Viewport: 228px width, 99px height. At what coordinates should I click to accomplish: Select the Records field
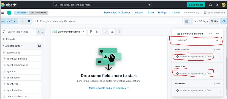tap(21, 39)
